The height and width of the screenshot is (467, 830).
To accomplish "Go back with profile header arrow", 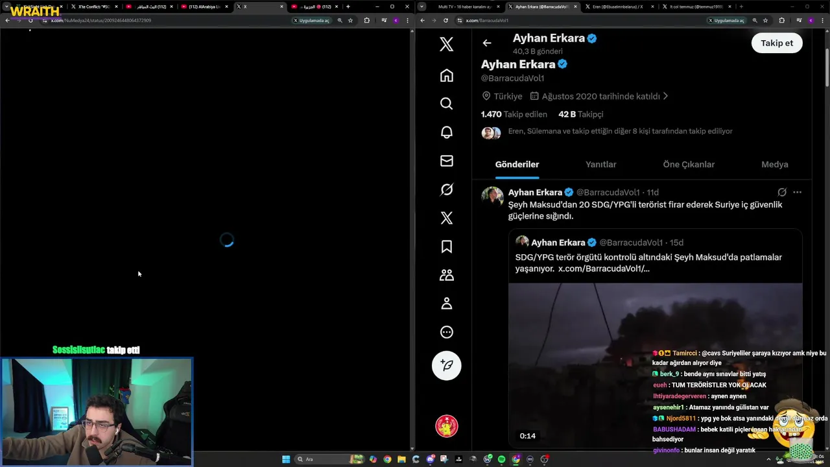I will pos(487,43).
